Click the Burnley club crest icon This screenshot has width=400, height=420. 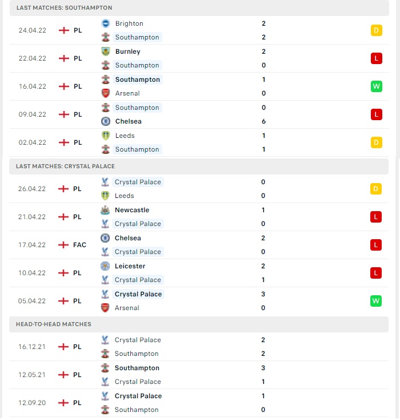[106, 51]
